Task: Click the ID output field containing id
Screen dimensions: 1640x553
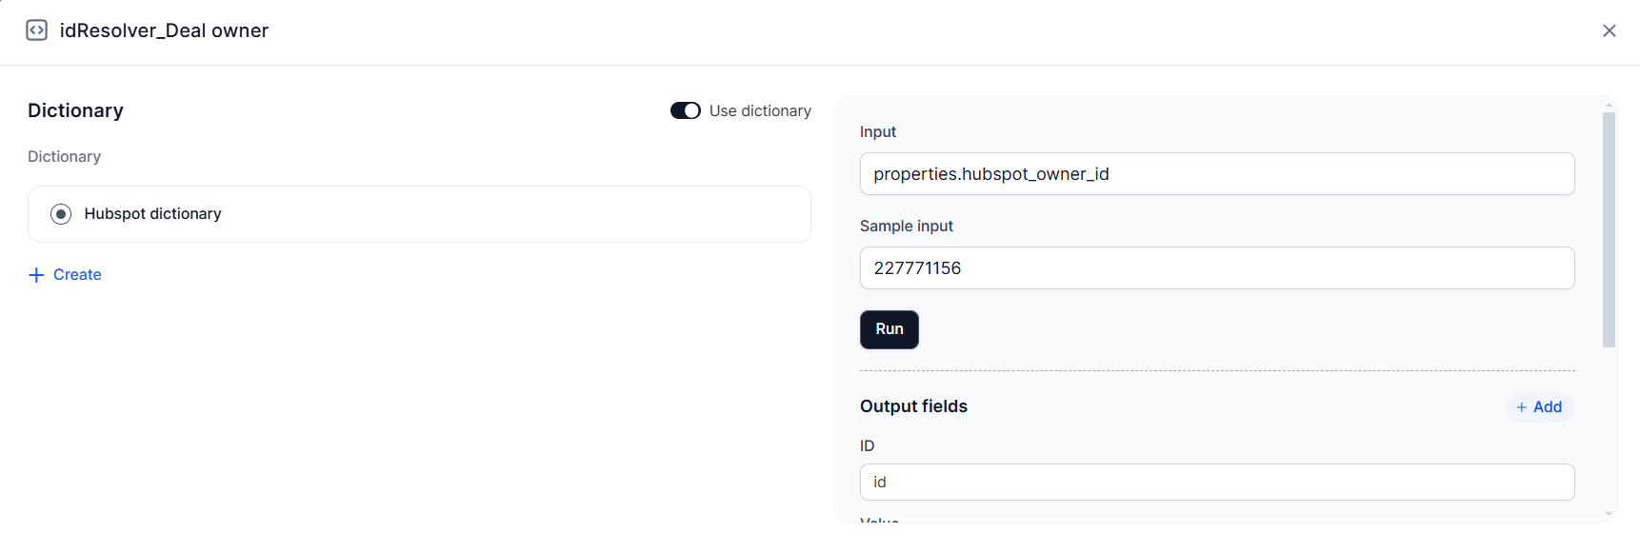Action: tap(1216, 482)
